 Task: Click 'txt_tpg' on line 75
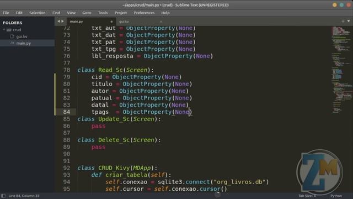(x=104, y=49)
